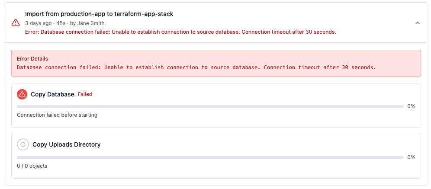Click the pending circle beside Copy Uploads Directory
Image resolution: width=431 pixels, height=189 pixels.
pyautogui.click(x=23, y=144)
